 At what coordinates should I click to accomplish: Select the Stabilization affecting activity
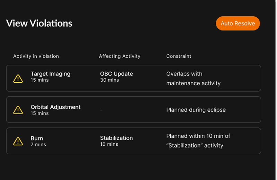click(116, 138)
